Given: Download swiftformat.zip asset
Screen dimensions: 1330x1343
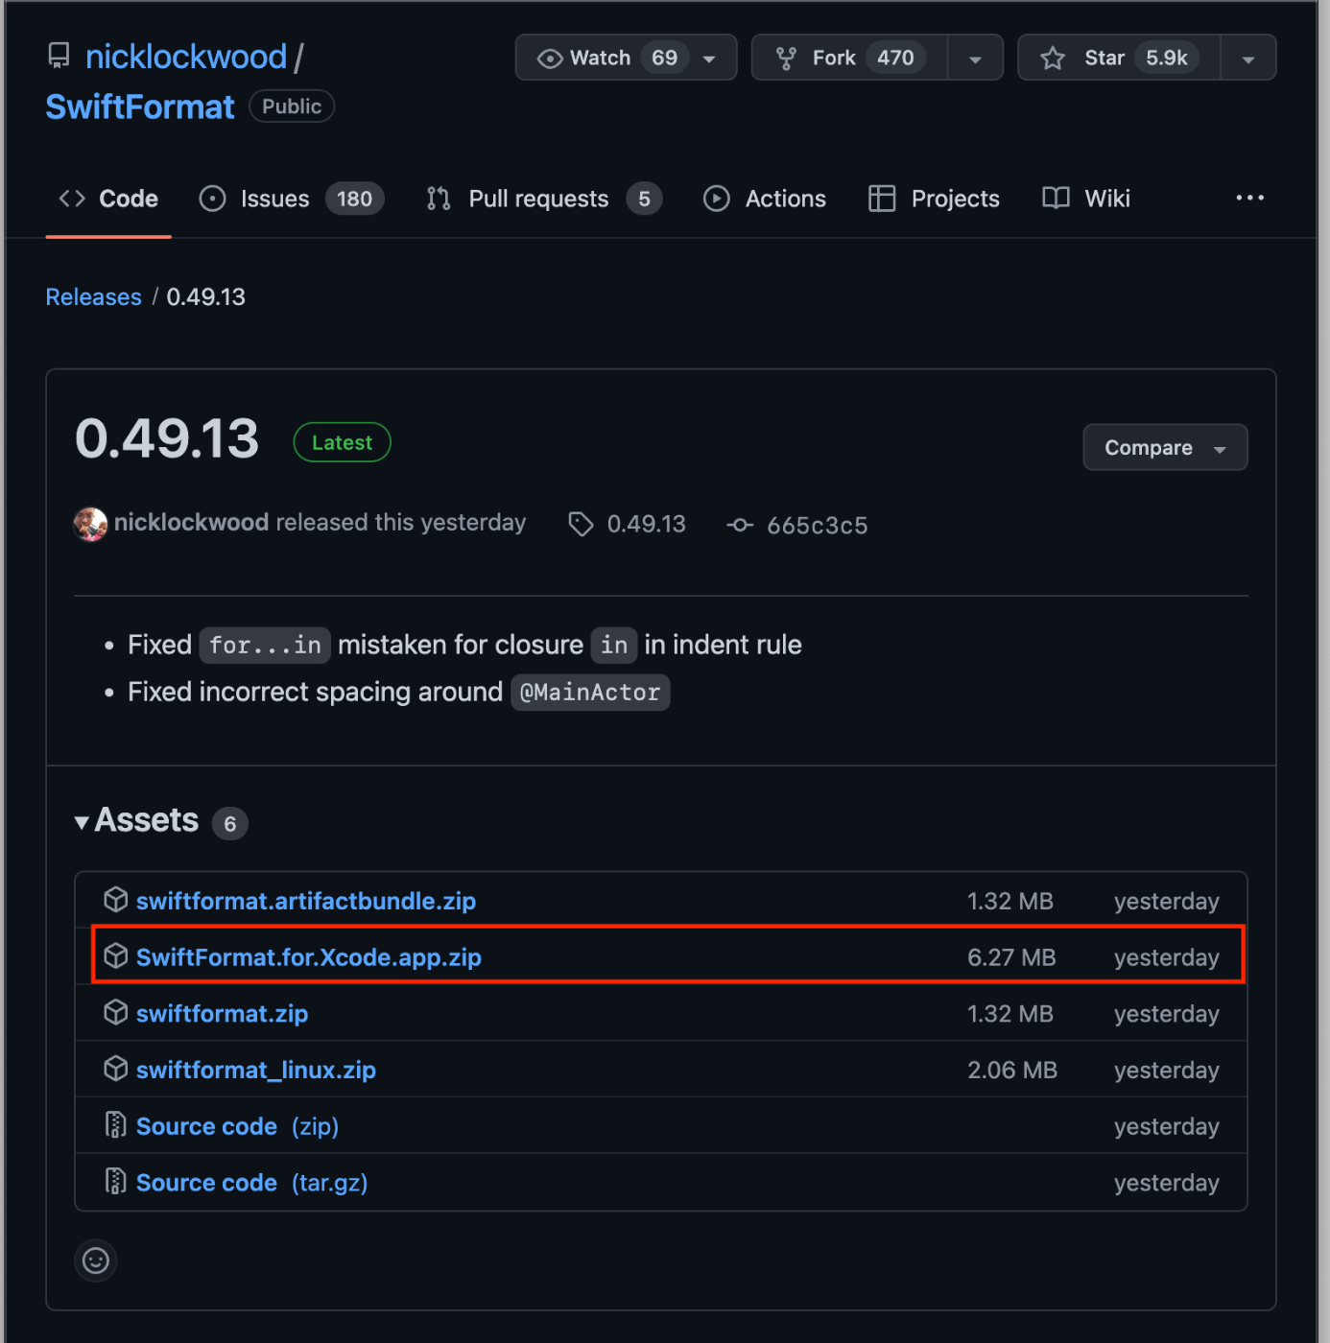Looking at the screenshot, I should click(222, 1014).
